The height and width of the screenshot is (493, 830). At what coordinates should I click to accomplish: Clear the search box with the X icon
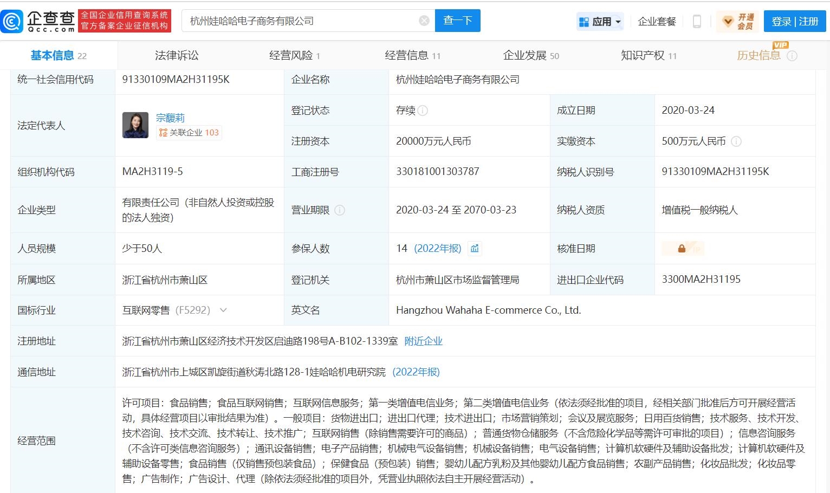point(424,21)
